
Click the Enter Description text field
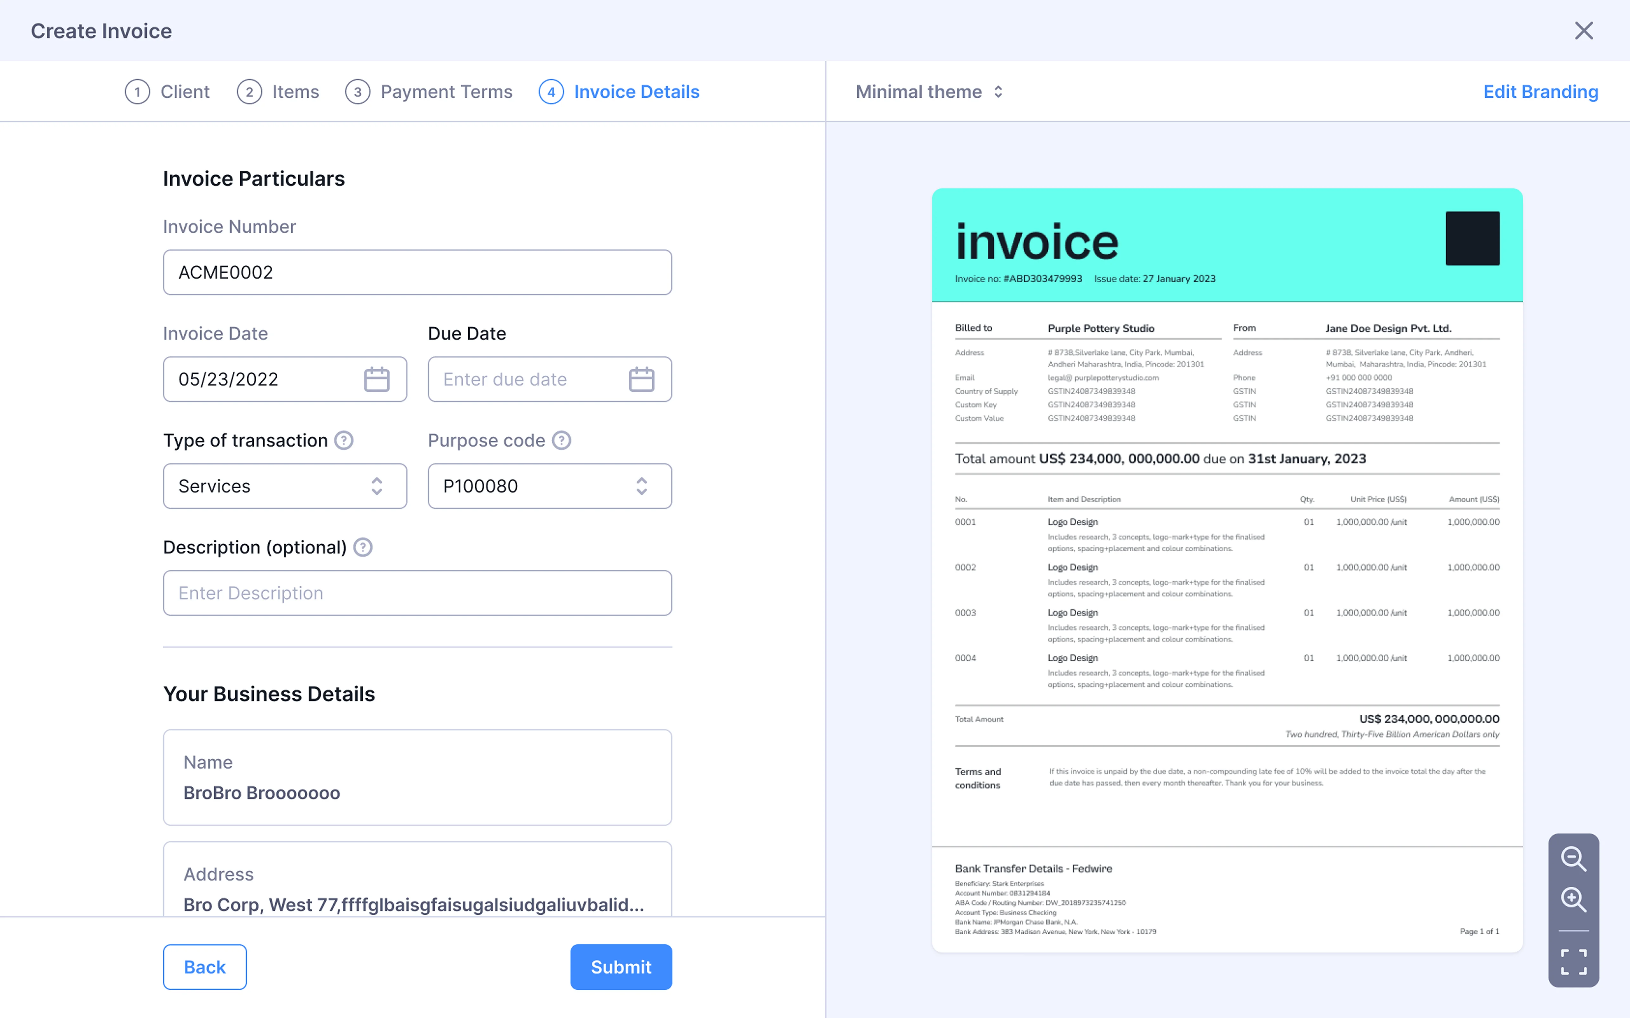[x=417, y=593]
